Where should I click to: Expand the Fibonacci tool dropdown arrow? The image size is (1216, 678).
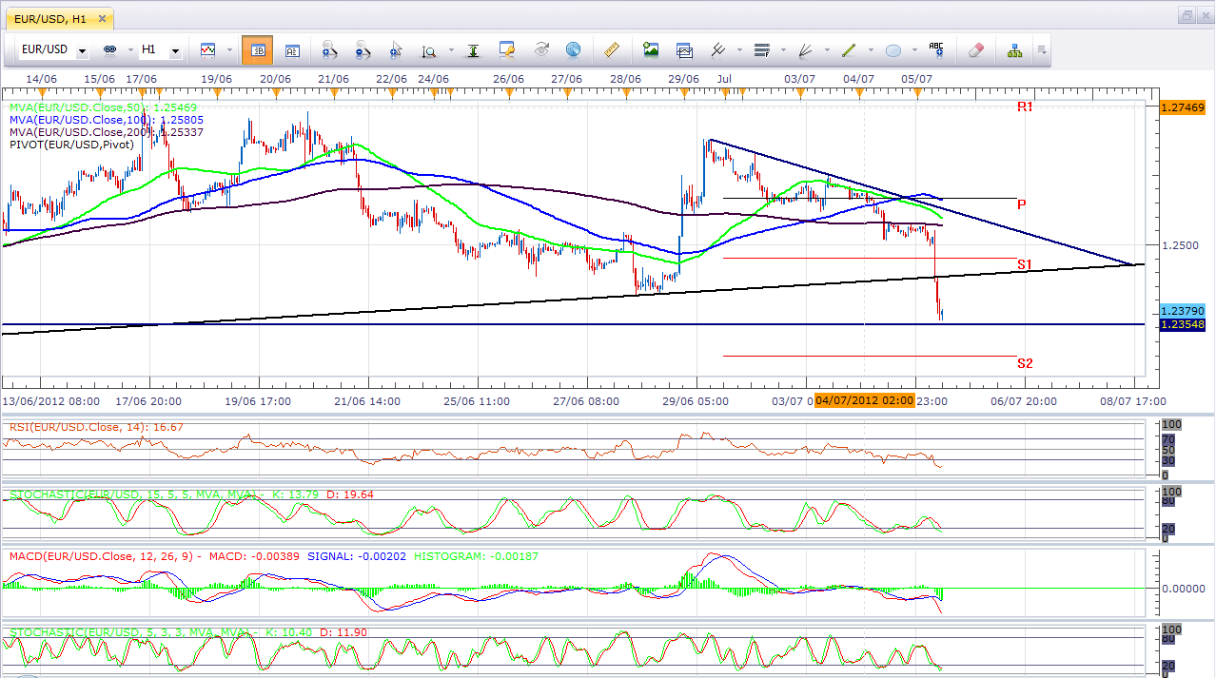[782, 50]
